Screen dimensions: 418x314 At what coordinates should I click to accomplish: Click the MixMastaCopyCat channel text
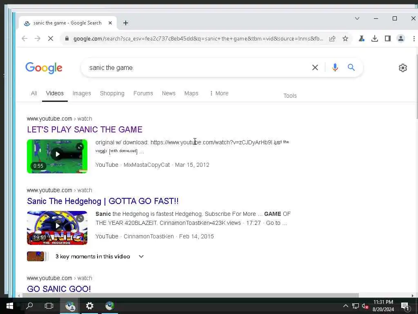(147, 165)
